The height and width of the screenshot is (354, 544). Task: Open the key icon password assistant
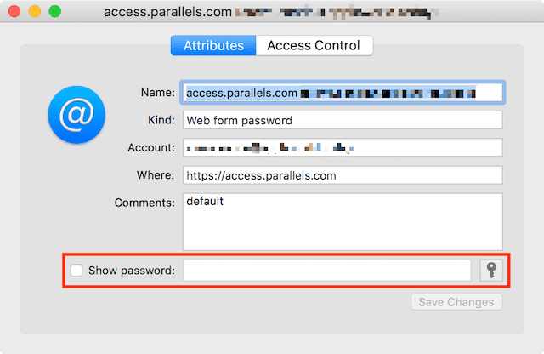click(491, 271)
